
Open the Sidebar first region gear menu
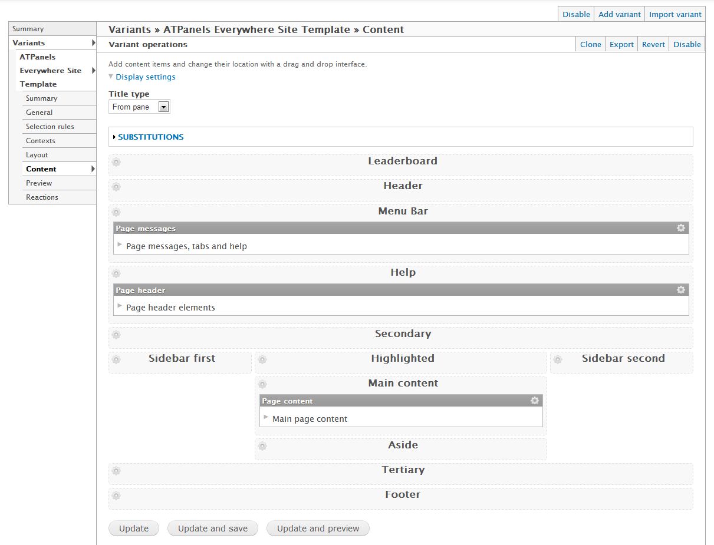(x=116, y=359)
